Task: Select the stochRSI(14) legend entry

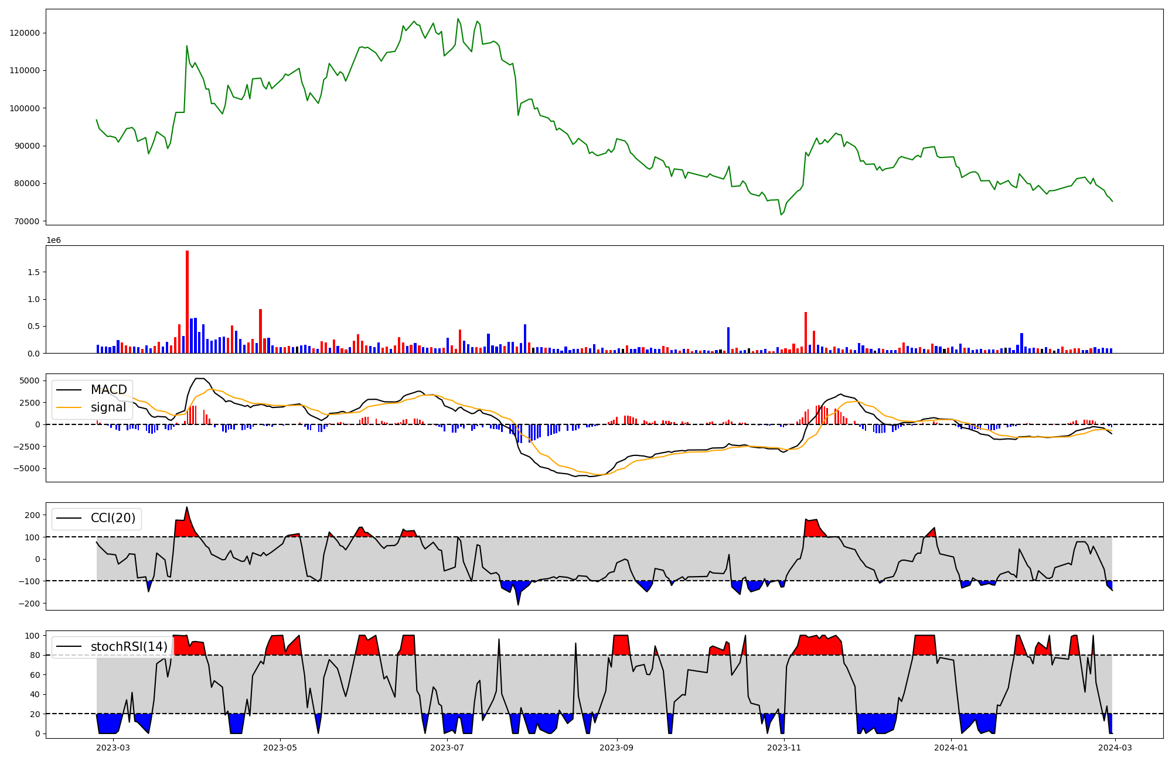Action: 129,646
